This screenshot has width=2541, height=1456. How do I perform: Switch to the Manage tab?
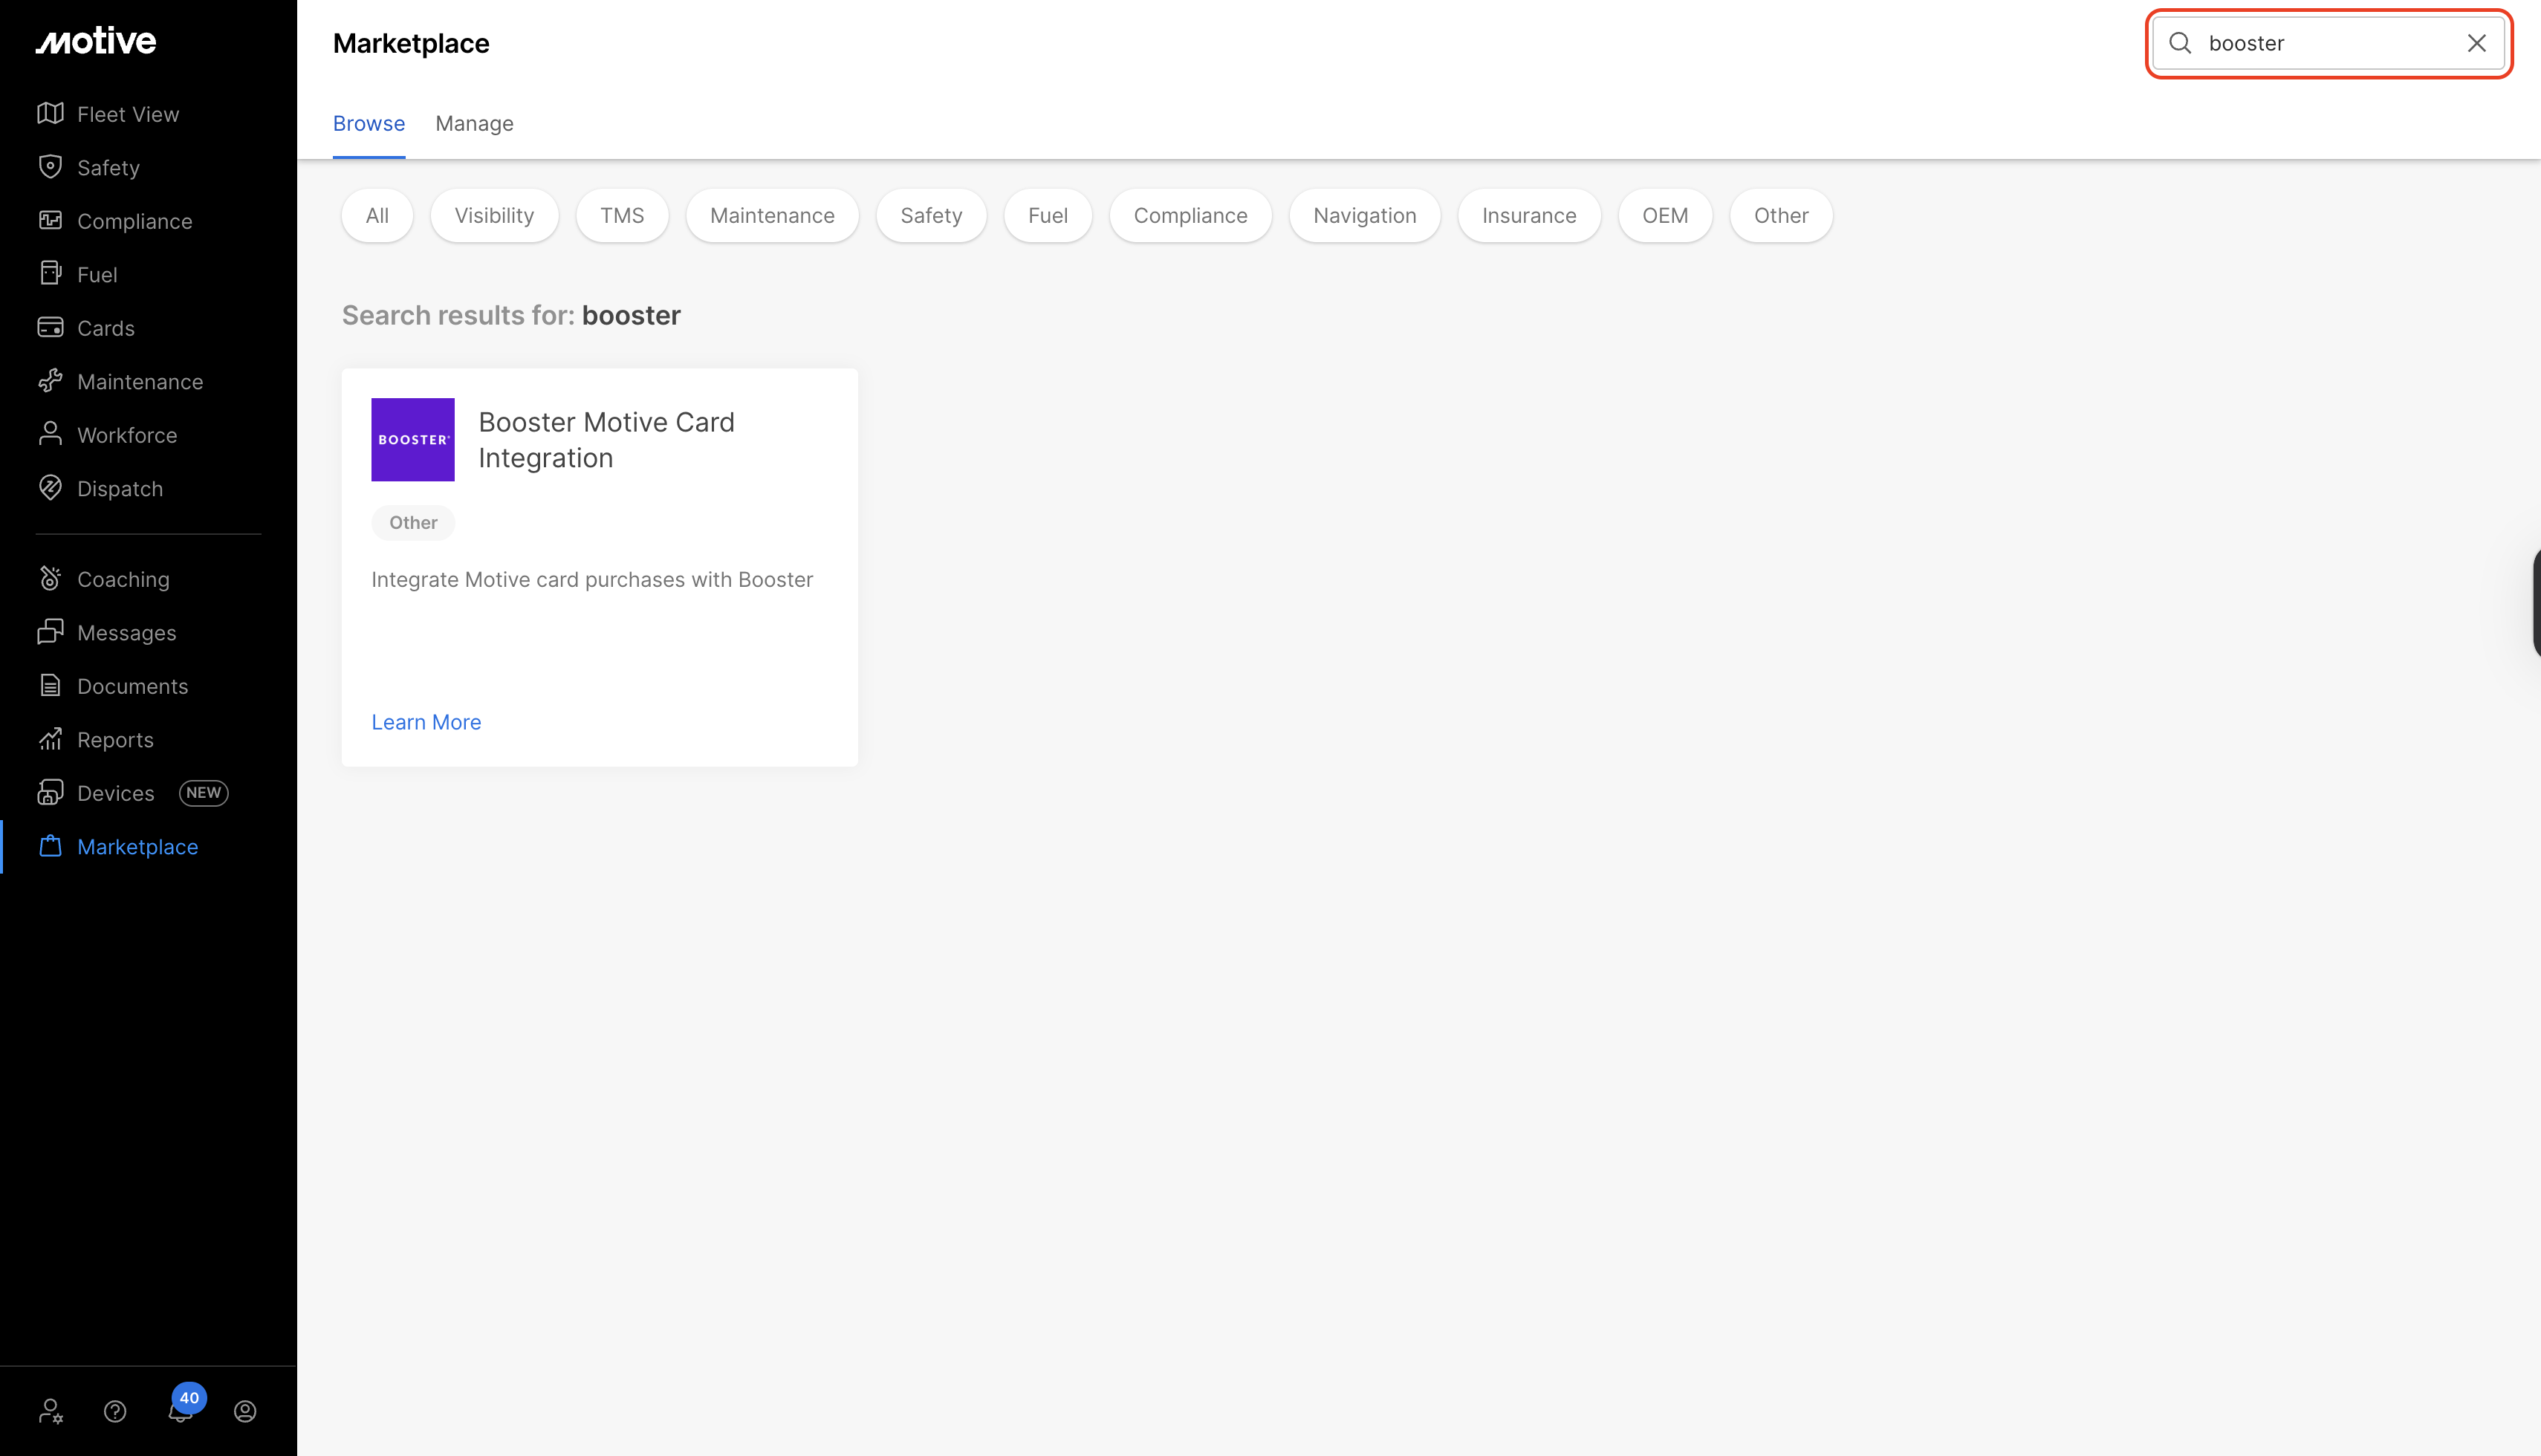pyautogui.click(x=474, y=123)
